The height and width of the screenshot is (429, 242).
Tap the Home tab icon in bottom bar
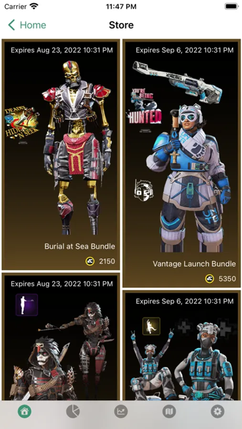click(25, 411)
